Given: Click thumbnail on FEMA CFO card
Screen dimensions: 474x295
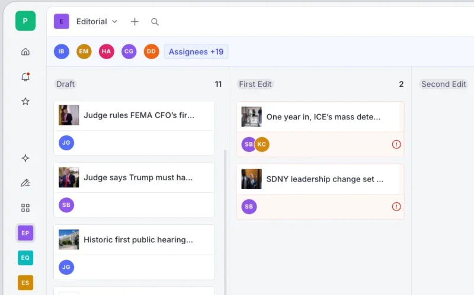Looking at the screenshot, I should click(69, 115).
